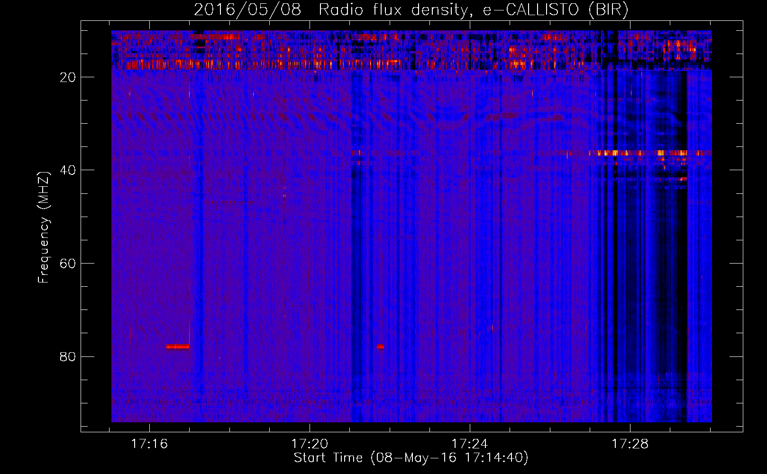The width and height of the screenshot is (767, 474).
Task: Click the "60" frequency tick label
Action: tap(68, 264)
